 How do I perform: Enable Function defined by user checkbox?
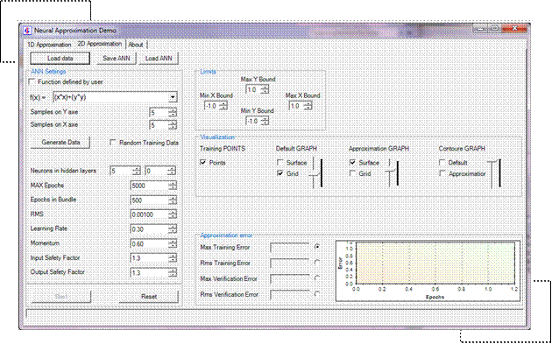point(32,82)
